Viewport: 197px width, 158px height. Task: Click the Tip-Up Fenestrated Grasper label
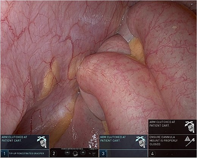[x=27, y=153]
